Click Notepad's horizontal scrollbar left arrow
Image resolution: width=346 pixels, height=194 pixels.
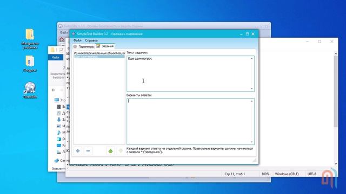pos(67,169)
